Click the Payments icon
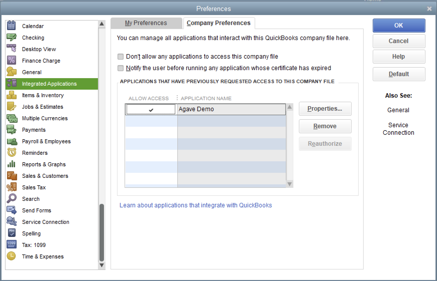 tap(11, 129)
